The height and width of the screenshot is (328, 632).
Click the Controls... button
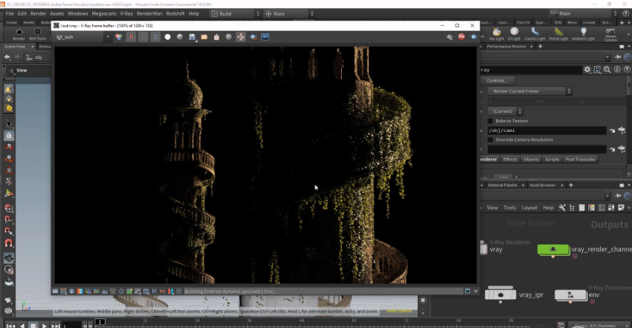(x=497, y=80)
